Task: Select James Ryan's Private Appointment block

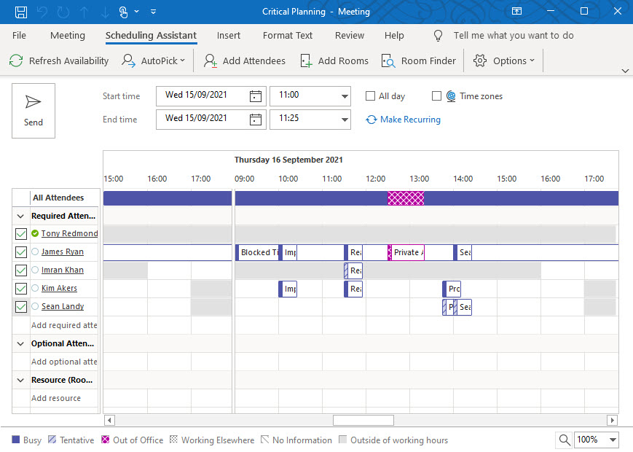Action: pyautogui.click(x=406, y=252)
